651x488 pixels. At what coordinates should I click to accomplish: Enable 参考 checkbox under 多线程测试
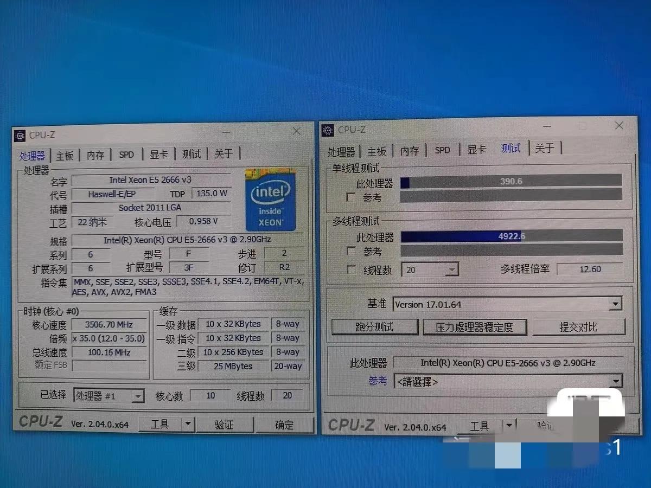click(x=351, y=251)
